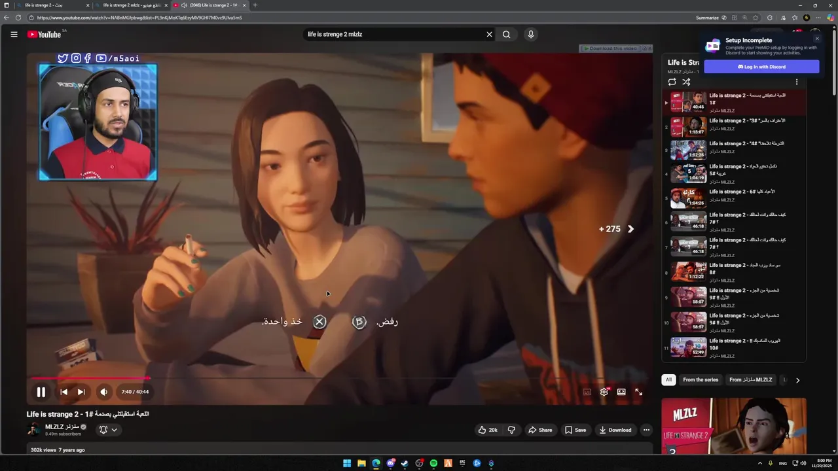Open the browser profile avatar
The image size is (838, 471).
click(807, 18)
